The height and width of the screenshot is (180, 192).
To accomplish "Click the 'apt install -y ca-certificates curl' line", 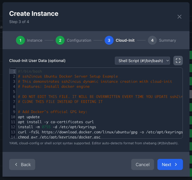I will [x=56, y=122].
